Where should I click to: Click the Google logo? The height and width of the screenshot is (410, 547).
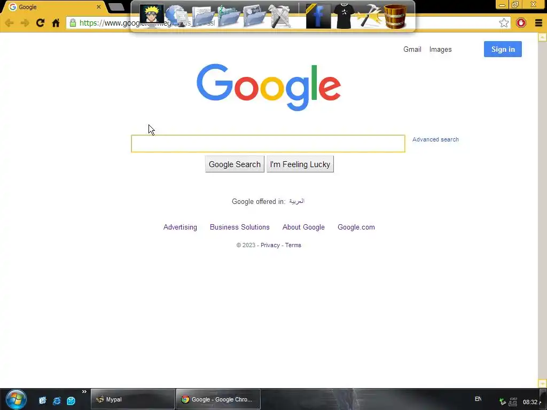[x=268, y=87]
